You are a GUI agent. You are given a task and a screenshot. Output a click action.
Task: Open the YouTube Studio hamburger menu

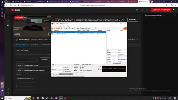coord(8,10)
